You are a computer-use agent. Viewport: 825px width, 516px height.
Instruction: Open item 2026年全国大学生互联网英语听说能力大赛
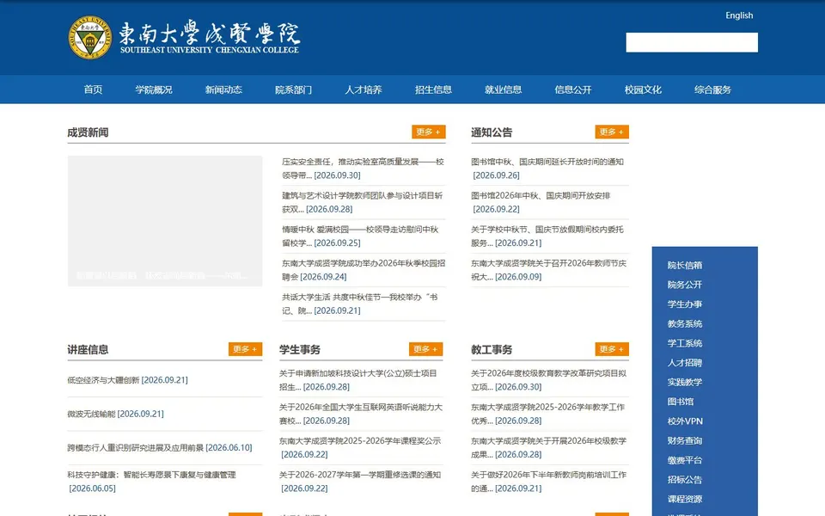361,414
